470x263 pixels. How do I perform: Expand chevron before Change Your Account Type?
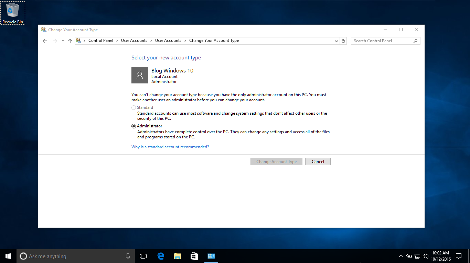pos(185,41)
